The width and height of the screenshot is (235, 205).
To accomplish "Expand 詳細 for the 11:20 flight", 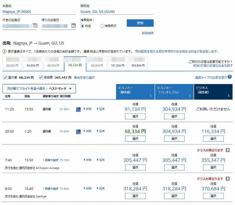I will pos(88,109).
